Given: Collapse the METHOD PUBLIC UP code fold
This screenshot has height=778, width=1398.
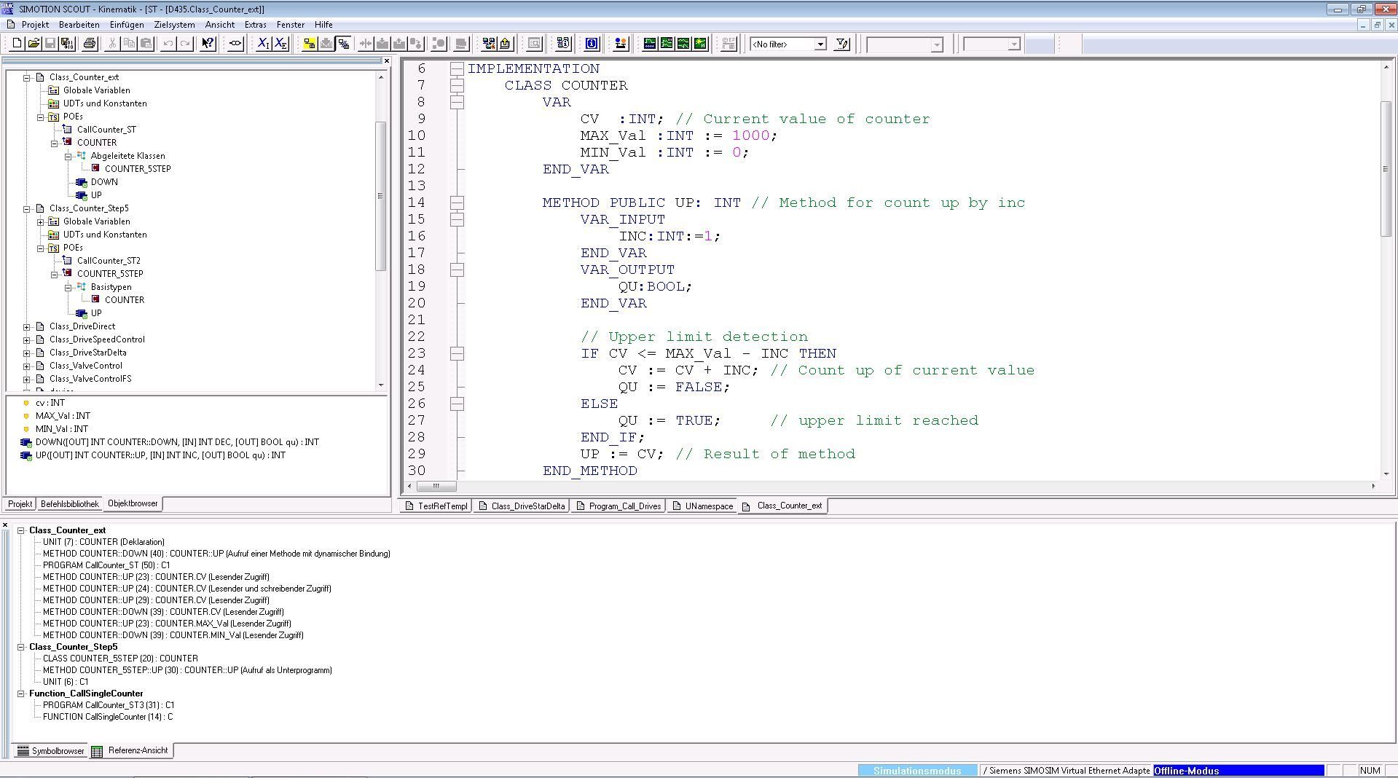Looking at the screenshot, I should click(457, 203).
